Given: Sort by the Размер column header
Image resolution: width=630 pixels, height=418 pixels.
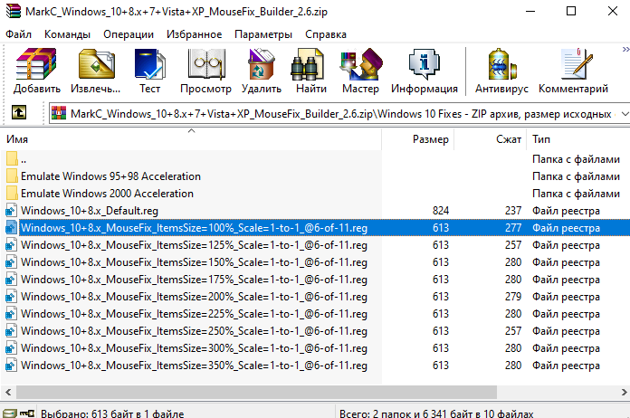Looking at the screenshot, I should 418,139.
